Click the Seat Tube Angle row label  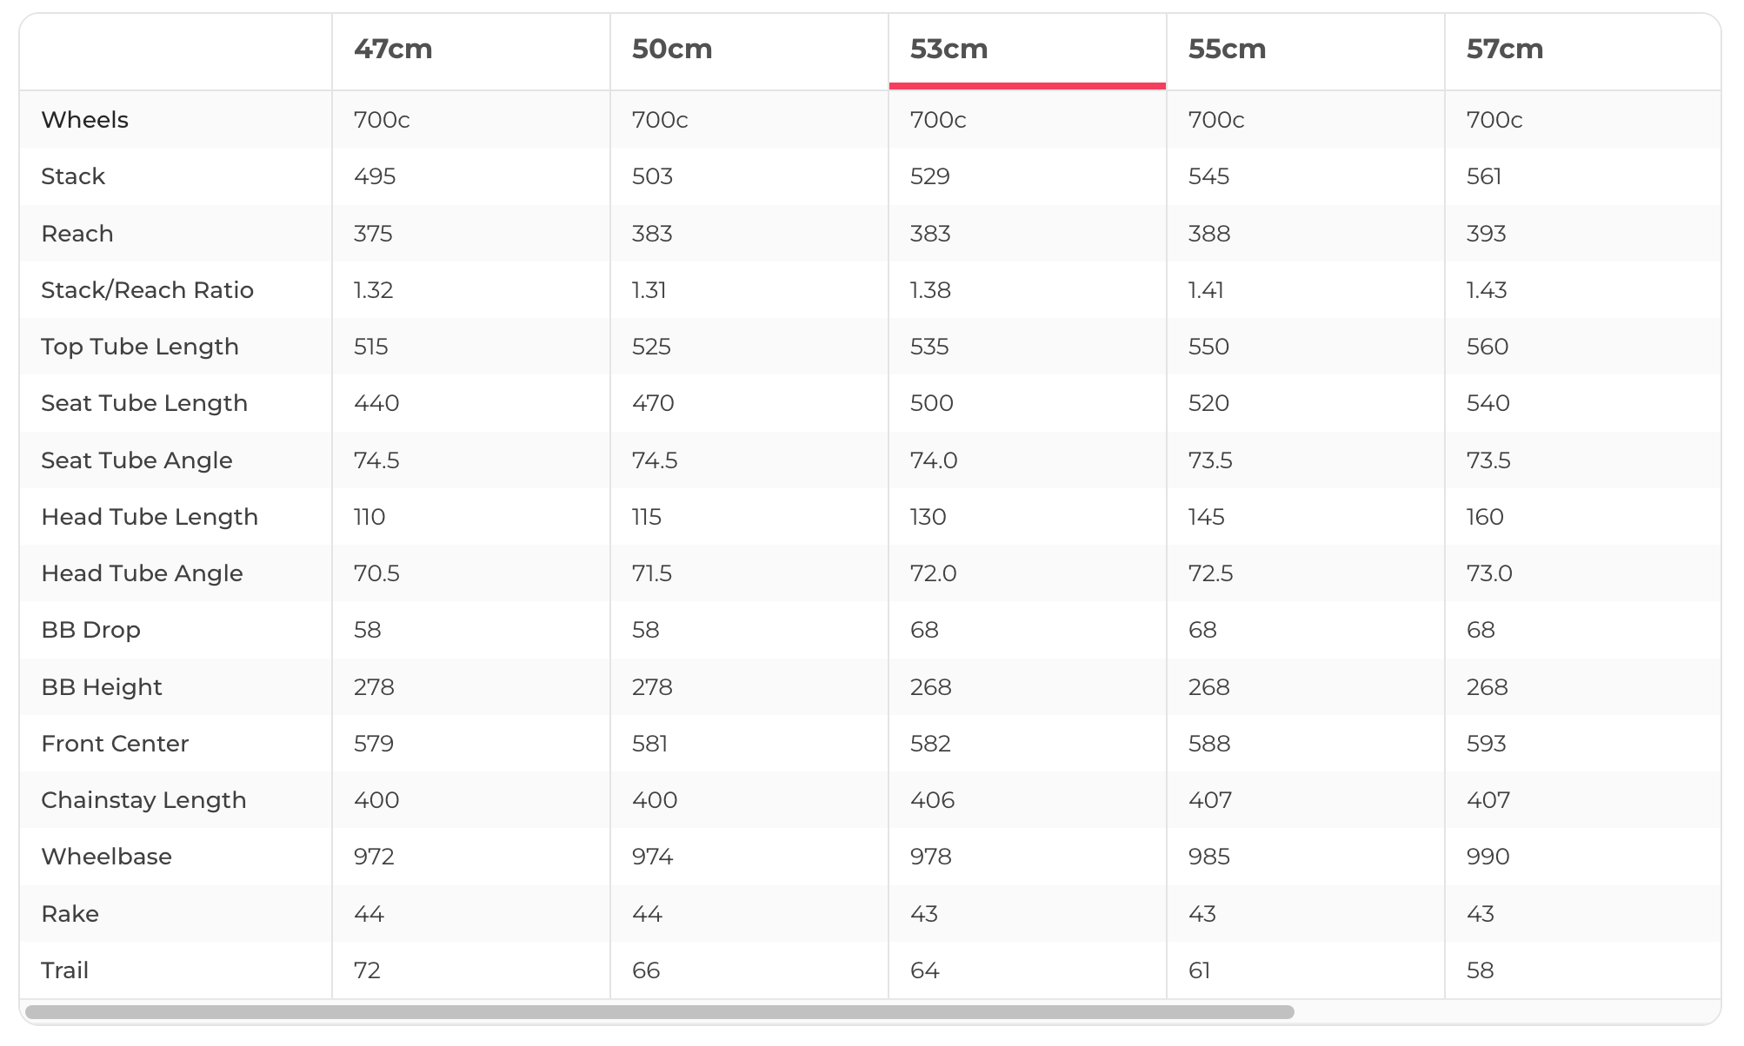tap(137, 460)
